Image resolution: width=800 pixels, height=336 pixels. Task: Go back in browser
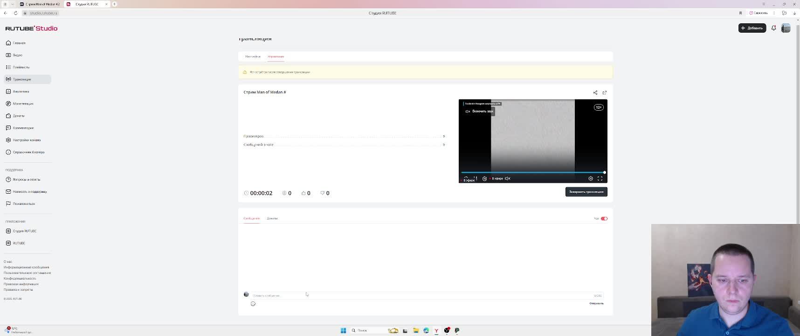[x=5, y=13]
